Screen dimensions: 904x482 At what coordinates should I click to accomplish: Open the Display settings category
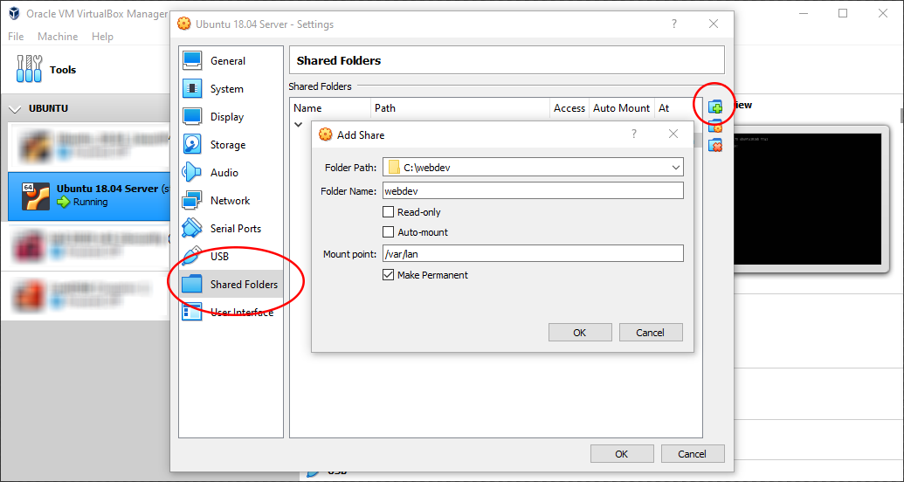click(x=231, y=116)
